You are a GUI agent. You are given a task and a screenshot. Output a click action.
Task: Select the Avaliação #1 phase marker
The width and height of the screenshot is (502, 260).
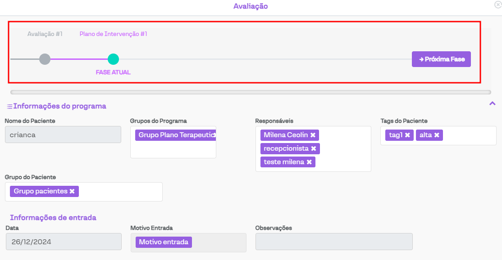pyautogui.click(x=45, y=59)
